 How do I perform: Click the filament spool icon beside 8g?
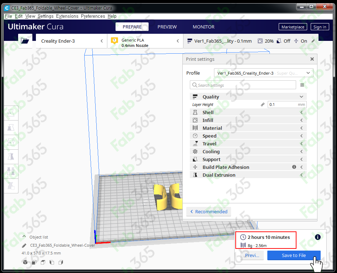coord(243,245)
